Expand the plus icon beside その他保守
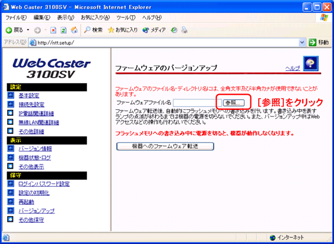The image size is (334, 244). tap(11, 219)
